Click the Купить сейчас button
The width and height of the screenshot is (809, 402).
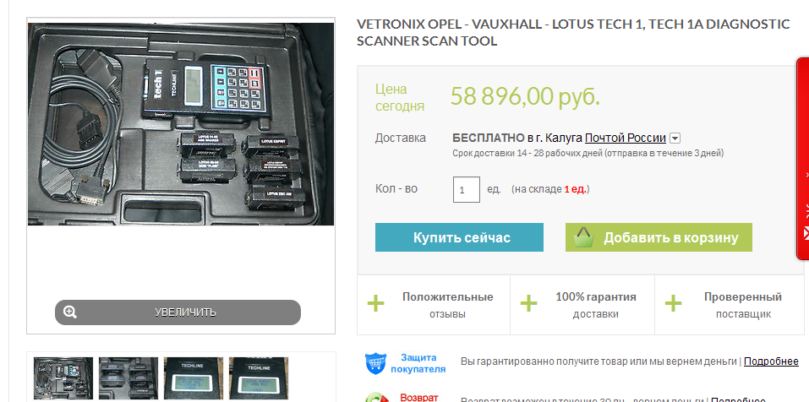tap(459, 237)
